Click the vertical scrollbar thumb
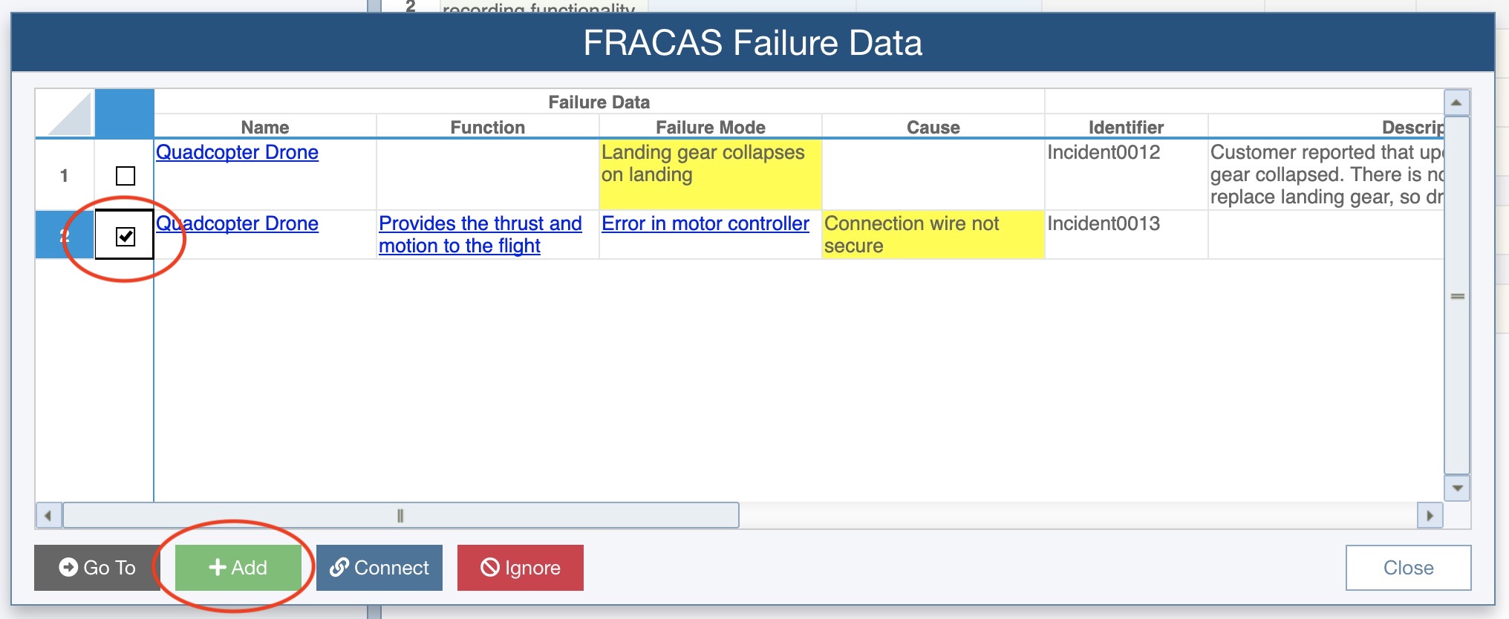 point(1457,295)
